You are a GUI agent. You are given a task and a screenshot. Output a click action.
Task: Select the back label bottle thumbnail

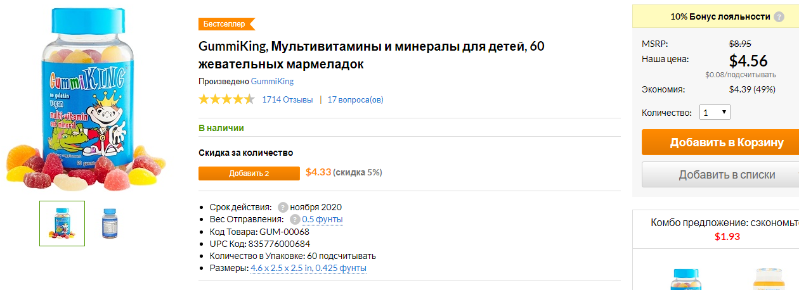click(x=110, y=224)
